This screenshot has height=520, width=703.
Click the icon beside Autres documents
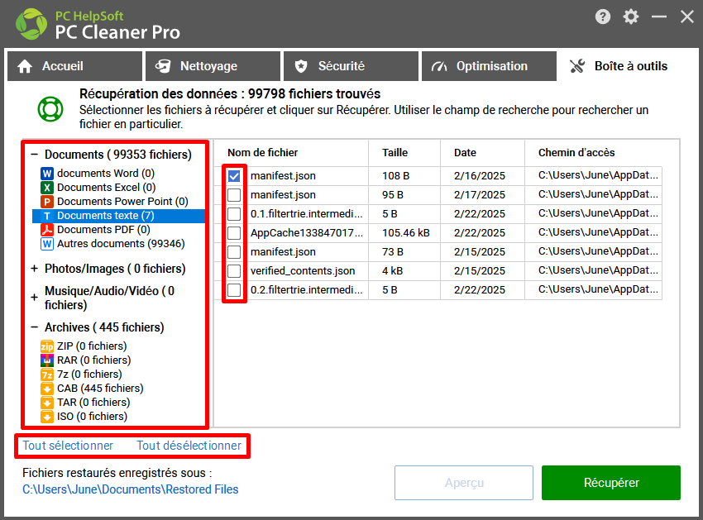(47, 244)
